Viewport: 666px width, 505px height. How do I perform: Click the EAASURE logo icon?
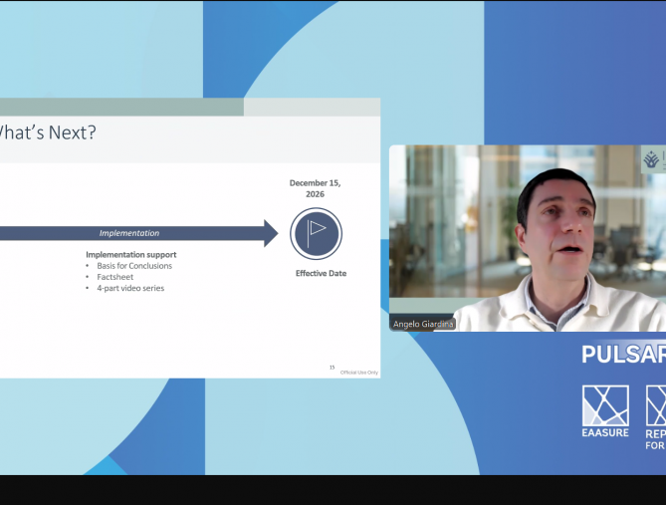coord(605,405)
